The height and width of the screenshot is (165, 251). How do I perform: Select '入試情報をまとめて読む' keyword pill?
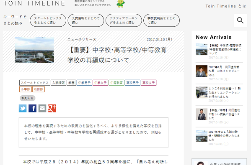[x=86, y=20]
